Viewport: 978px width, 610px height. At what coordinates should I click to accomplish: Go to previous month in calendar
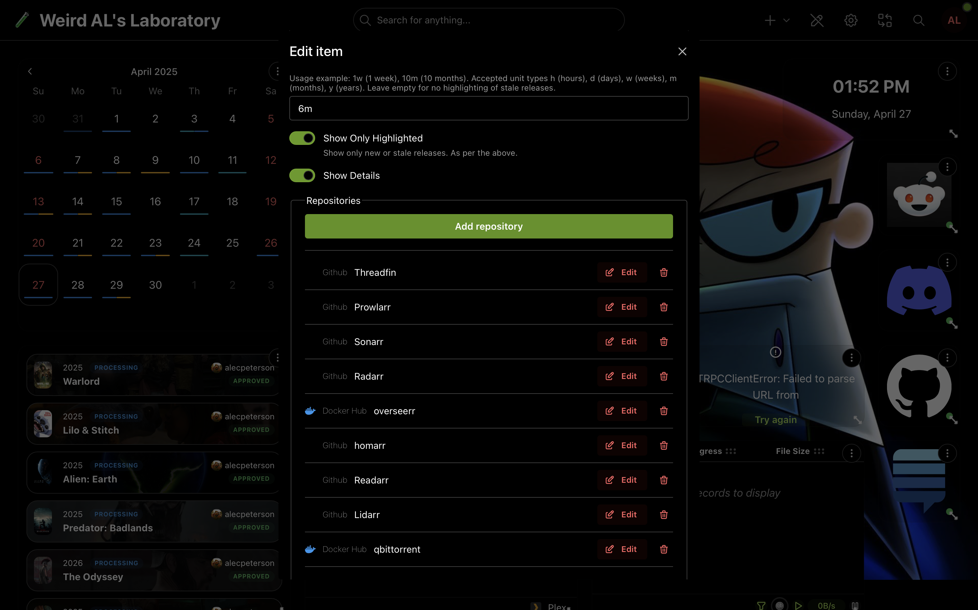(x=30, y=71)
